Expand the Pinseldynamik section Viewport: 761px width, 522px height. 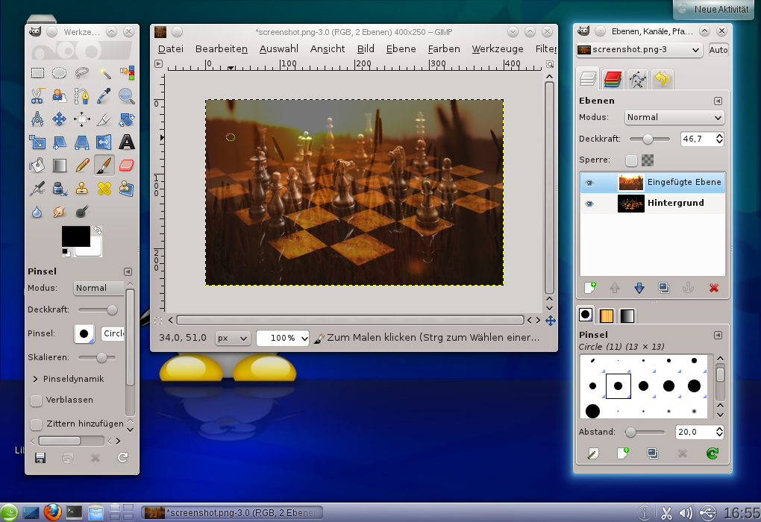pyautogui.click(x=35, y=379)
